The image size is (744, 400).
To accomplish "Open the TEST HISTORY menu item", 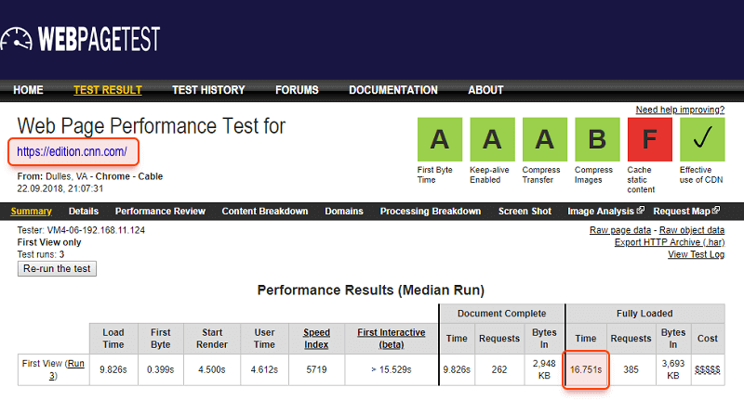I will (208, 90).
